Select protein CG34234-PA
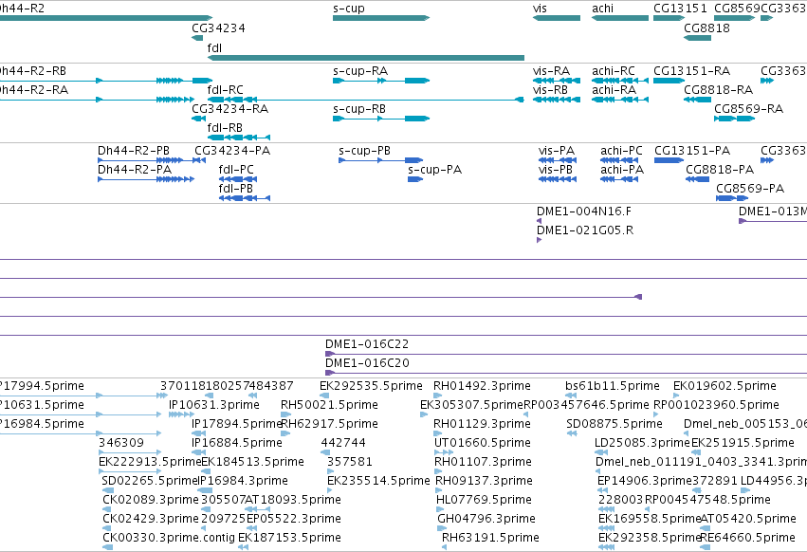Screen dimensions: 807x552 [198, 160]
